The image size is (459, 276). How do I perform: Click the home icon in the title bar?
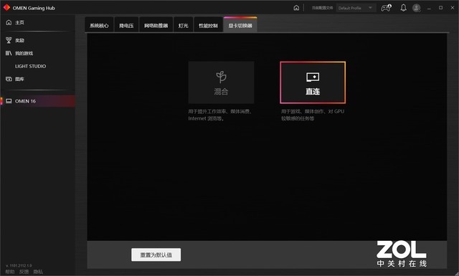296,8
